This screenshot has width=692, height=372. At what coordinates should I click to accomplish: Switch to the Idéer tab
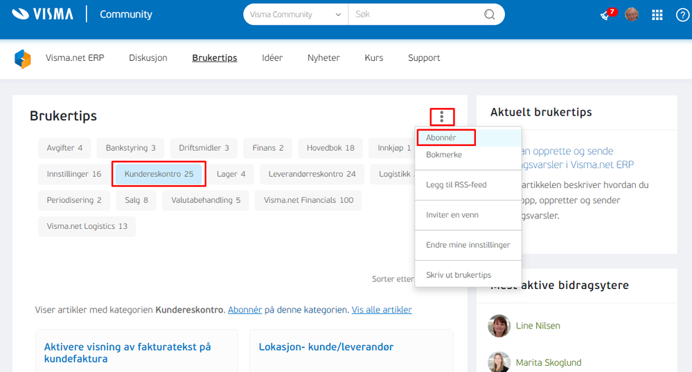pos(272,58)
